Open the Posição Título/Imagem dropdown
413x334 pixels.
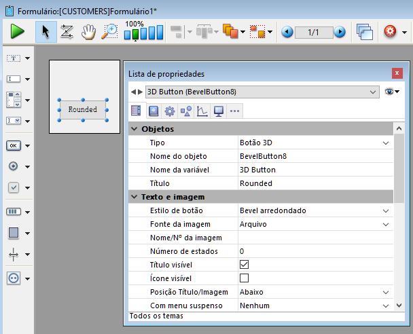point(386,292)
